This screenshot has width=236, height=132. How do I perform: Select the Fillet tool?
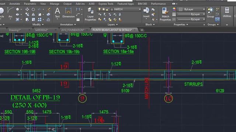pyautogui.click(x=39, y=14)
